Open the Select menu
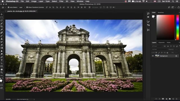This screenshot has height=101, width=180. click(54, 1)
